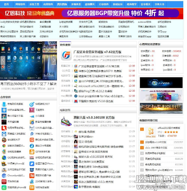Click the large 广发证券 logo in 软件更新
Image resolution: width=187 pixels, height=191 pixels.
[66, 55]
